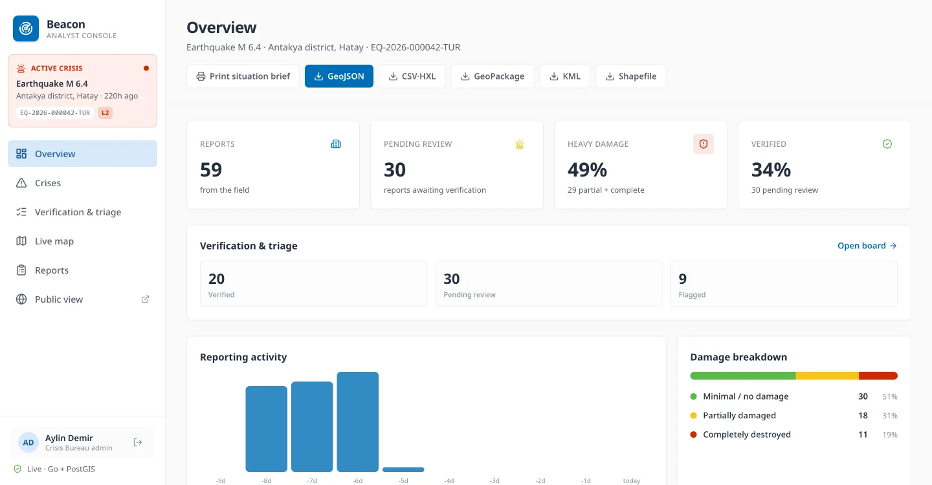Click the EQ-2026-000042-TUR crisis ID tag
Screen dimensions: 932x485
(55, 113)
